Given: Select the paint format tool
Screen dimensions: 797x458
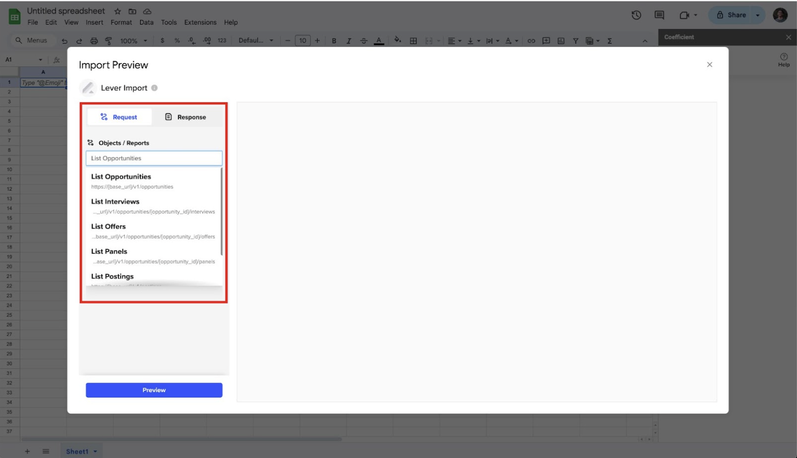Looking at the screenshot, I should click(108, 41).
